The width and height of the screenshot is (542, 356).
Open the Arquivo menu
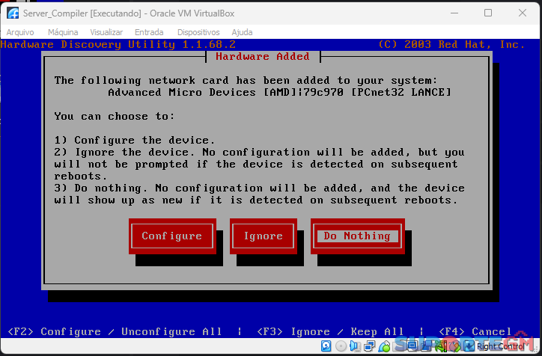[x=20, y=32]
